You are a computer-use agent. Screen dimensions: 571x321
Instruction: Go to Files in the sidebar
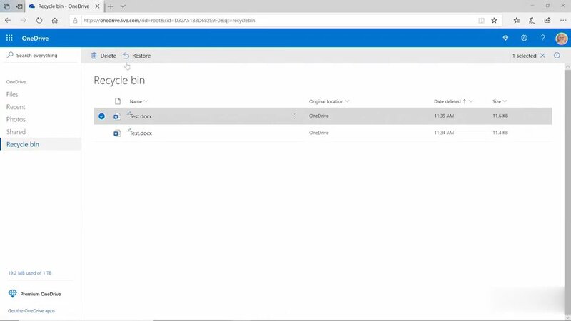12,94
